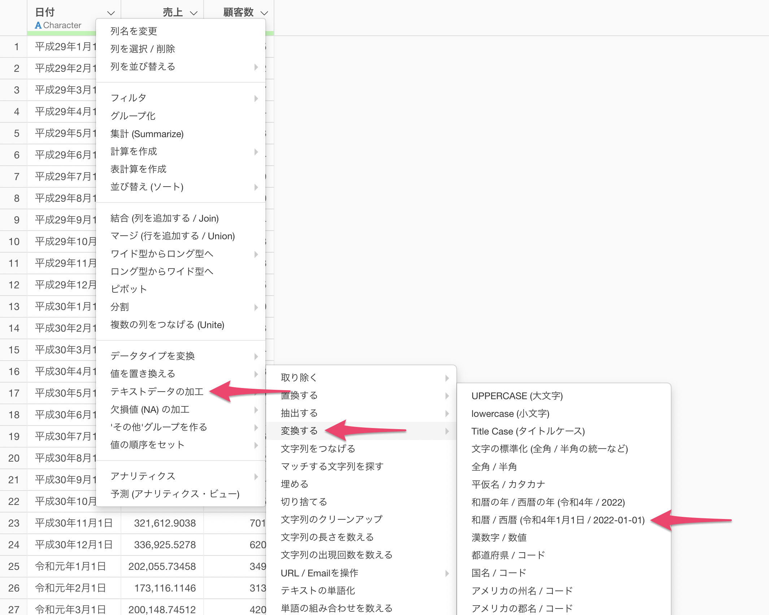769x615 pixels.
Task: Choose 文字列の長さを数える
Action: pyautogui.click(x=361, y=537)
